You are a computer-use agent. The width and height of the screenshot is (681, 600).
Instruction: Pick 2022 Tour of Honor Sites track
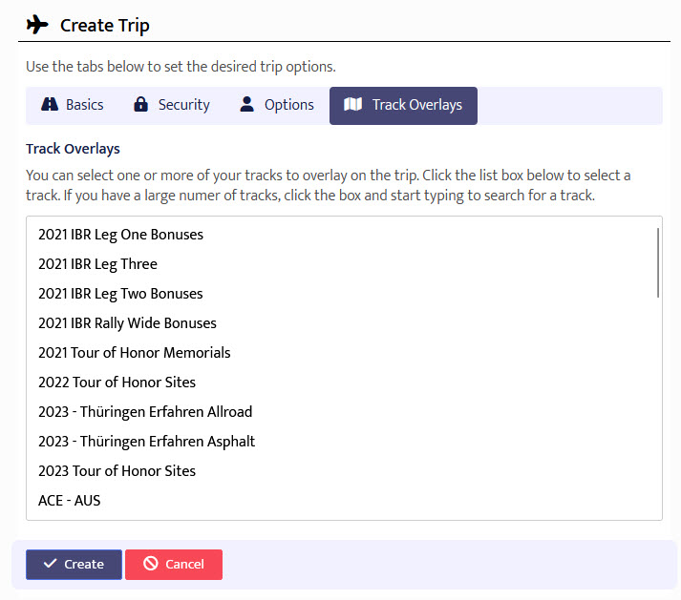point(117,383)
